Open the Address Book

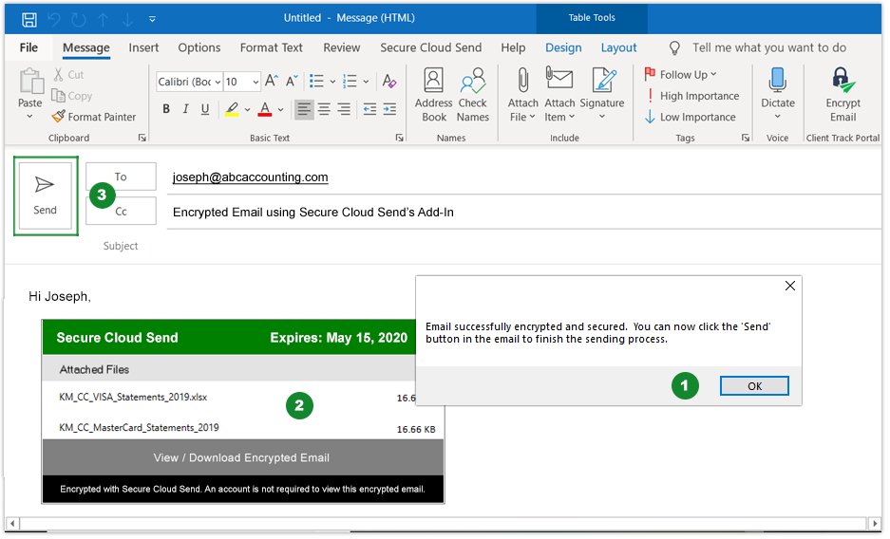pos(434,95)
